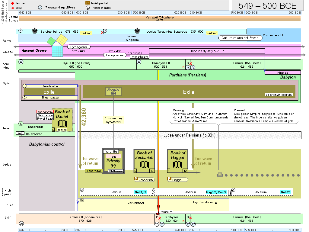Click the red diamond deposed legend icon

tap(12, 3)
